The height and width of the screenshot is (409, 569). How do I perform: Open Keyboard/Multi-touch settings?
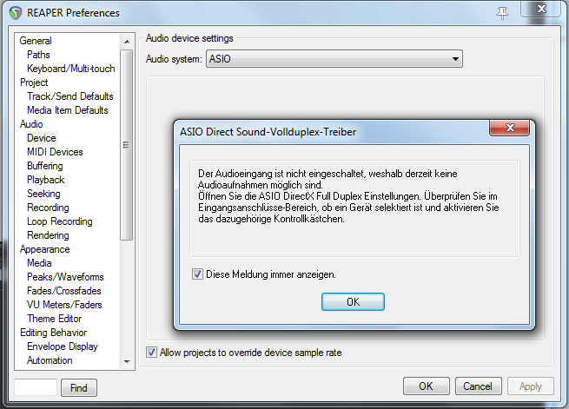[x=70, y=69]
